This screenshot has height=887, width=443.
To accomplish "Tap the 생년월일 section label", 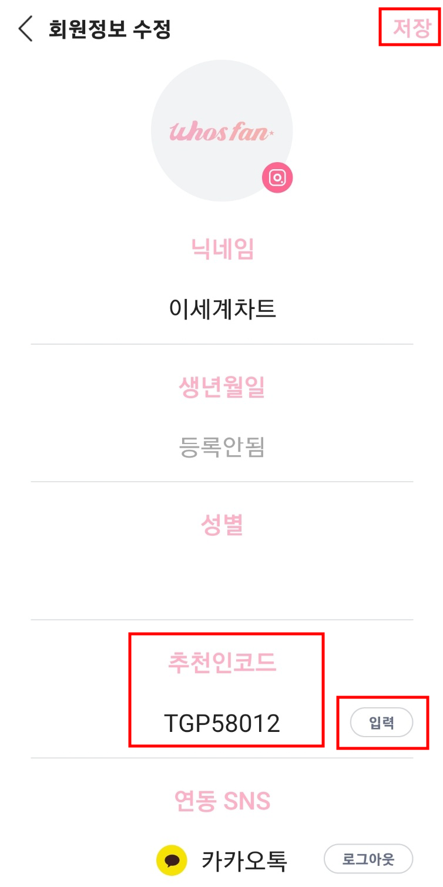I will click(222, 387).
